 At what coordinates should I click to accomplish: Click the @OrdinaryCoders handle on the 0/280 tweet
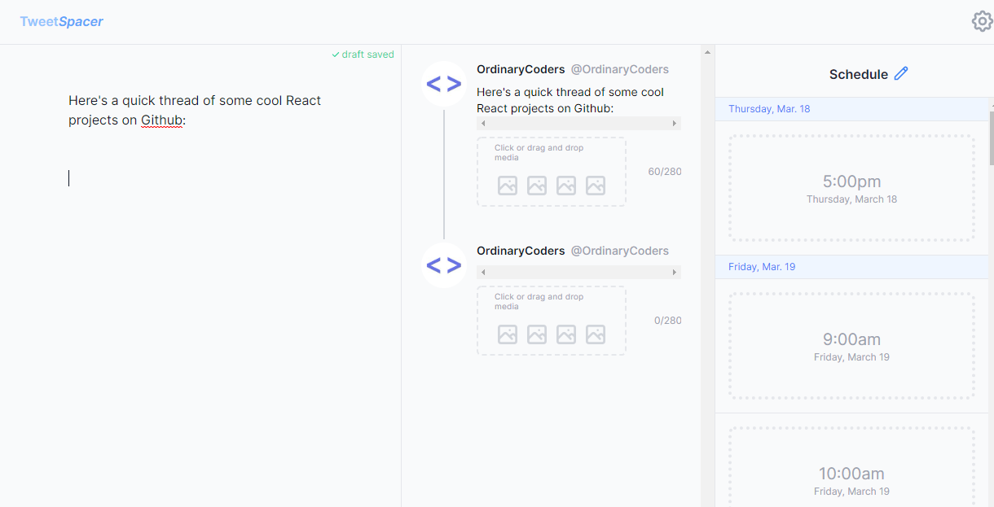tap(620, 251)
